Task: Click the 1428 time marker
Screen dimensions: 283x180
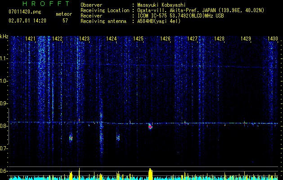Action: click(x=219, y=39)
